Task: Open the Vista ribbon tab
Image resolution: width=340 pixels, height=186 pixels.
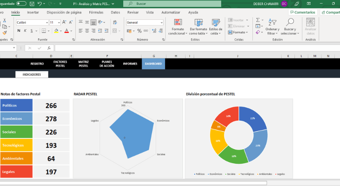Action: [x=150, y=12]
